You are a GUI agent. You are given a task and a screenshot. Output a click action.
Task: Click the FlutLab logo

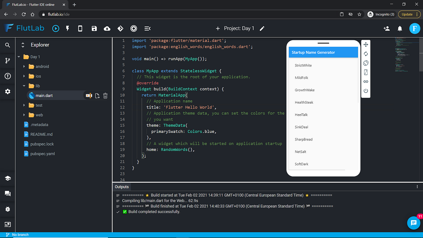tap(24, 28)
